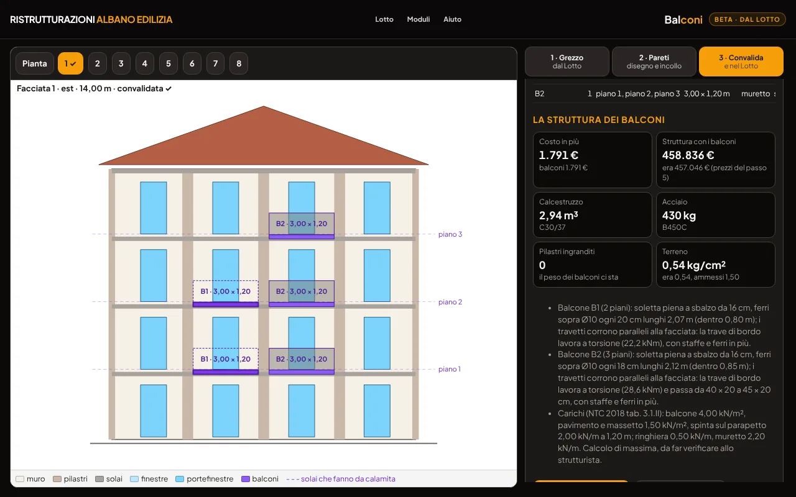
Task: Click the solai legend swatch
Action: pos(99,479)
